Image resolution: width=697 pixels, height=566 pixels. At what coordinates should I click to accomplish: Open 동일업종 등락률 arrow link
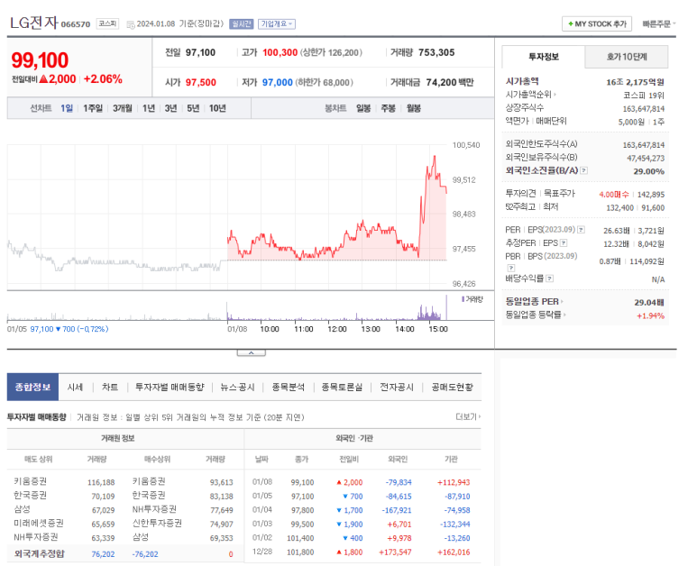click(536, 315)
